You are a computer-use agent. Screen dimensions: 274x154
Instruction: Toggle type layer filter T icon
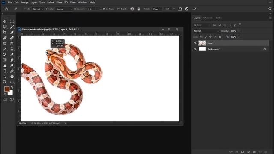pyautogui.click(x=225, y=25)
